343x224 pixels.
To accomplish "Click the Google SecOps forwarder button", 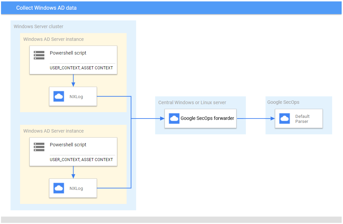I will pyautogui.click(x=200, y=118).
